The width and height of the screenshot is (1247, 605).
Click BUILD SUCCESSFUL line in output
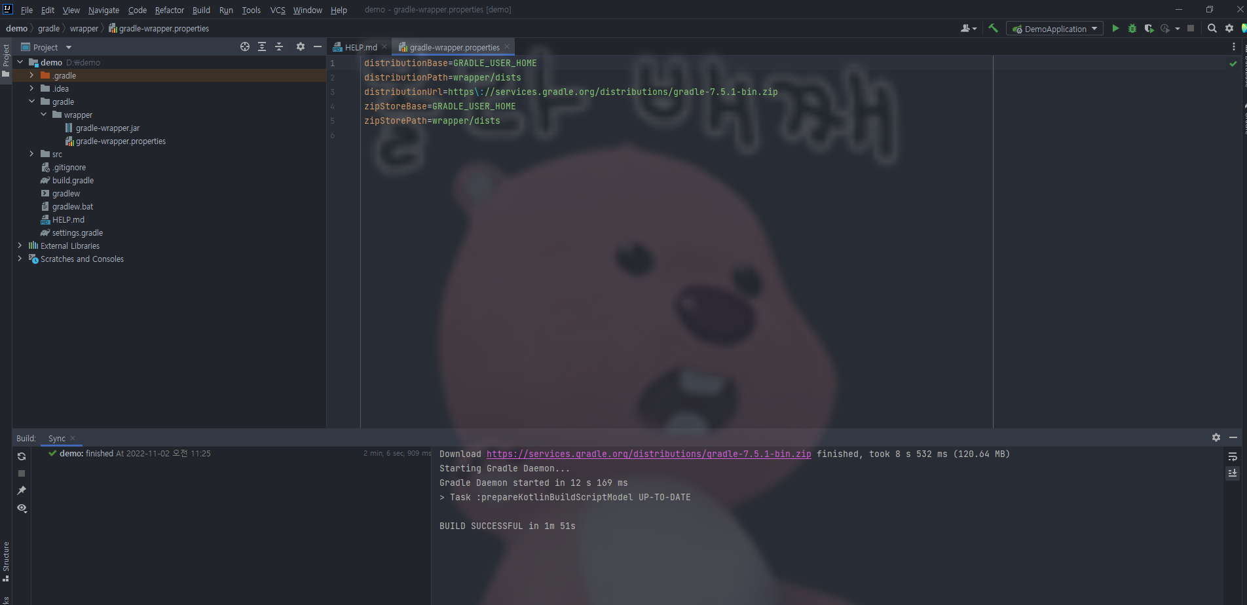click(508, 526)
